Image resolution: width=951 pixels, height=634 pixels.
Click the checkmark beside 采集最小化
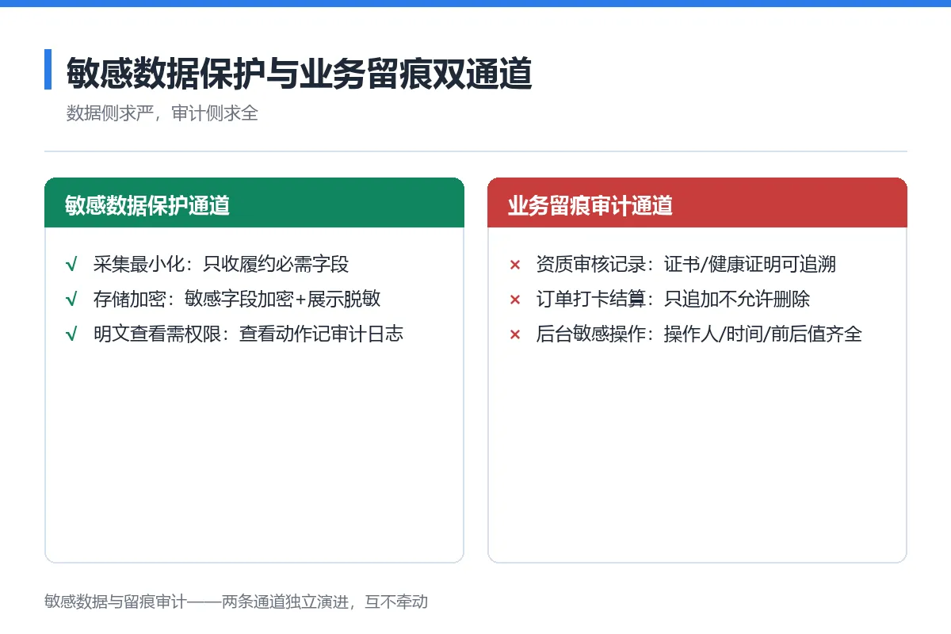71,264
